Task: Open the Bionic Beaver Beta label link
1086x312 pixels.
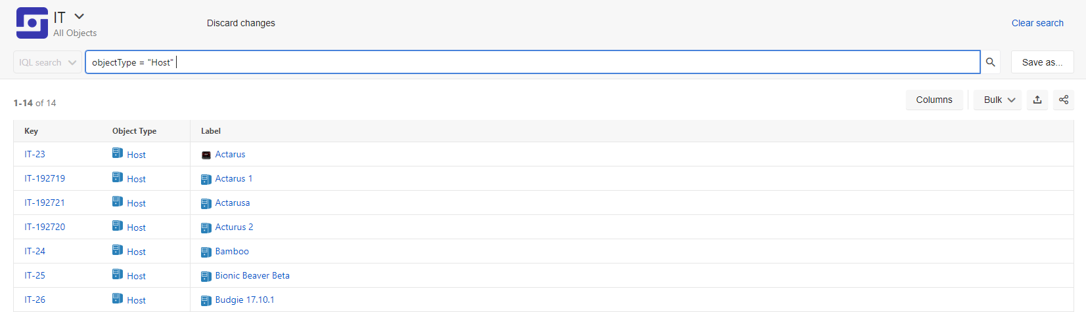Action: point(252,275)
